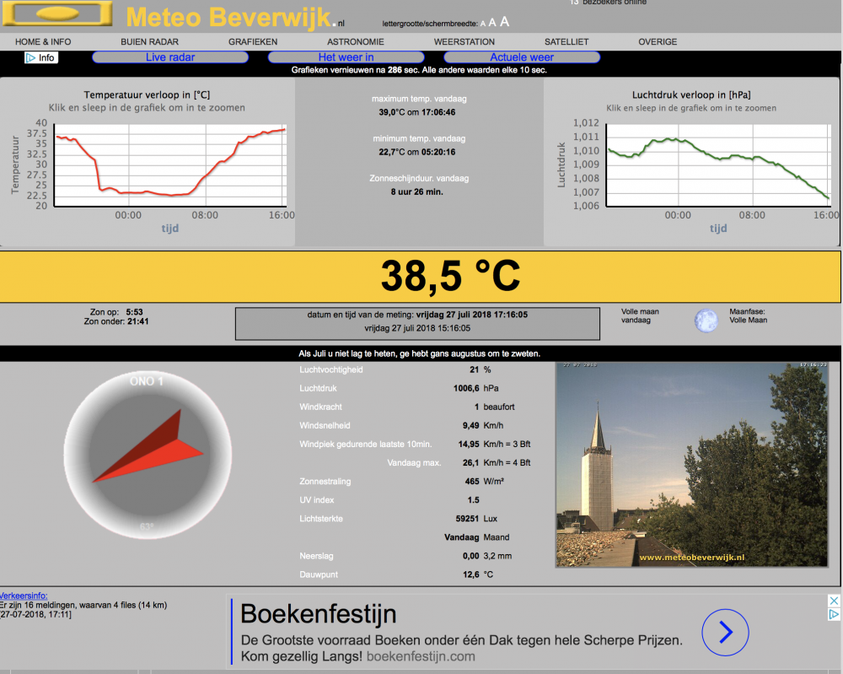843x674 pixels.
Task: Open the ASTRONOMIE menu
Action: 356,42
